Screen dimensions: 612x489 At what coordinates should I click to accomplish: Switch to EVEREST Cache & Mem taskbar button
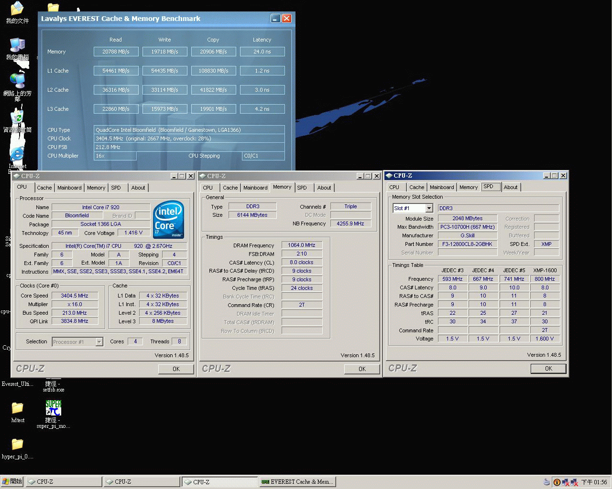click(x=297, y=482)
